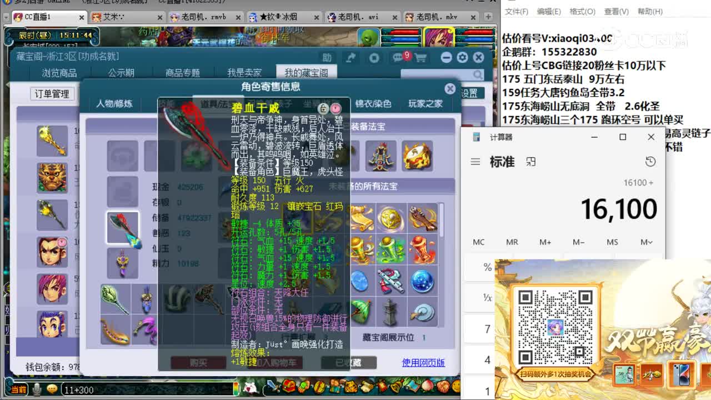Open the shopping cart icon

coord(420,58)
